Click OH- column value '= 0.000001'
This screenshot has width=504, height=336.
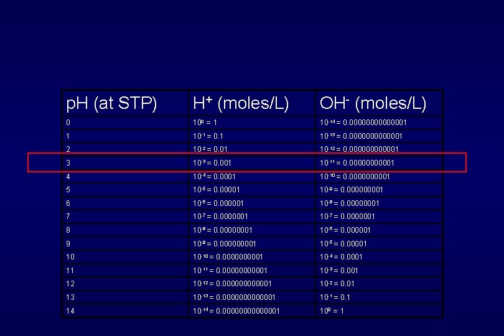(345, 230)
